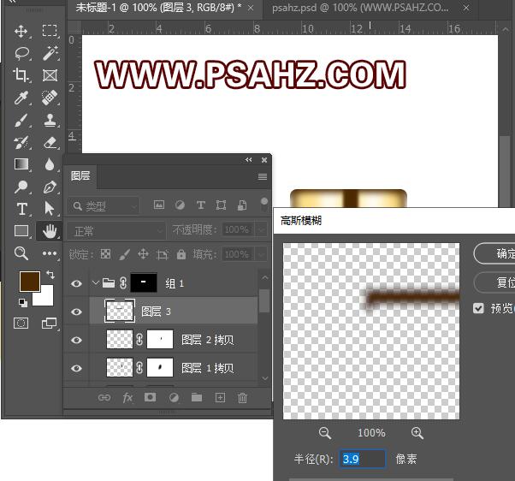Hide 图层 2 拷贝 layer
The width and height of the screenshot is (515, 481).
(x=76, y=340)
